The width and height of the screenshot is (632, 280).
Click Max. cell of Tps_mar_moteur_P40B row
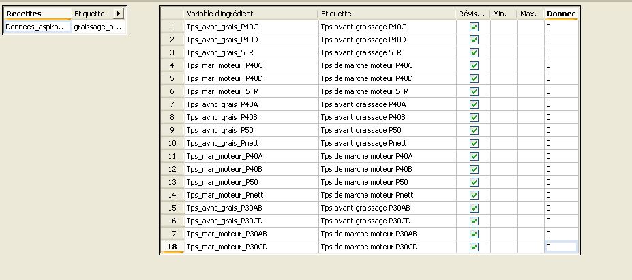530,169
